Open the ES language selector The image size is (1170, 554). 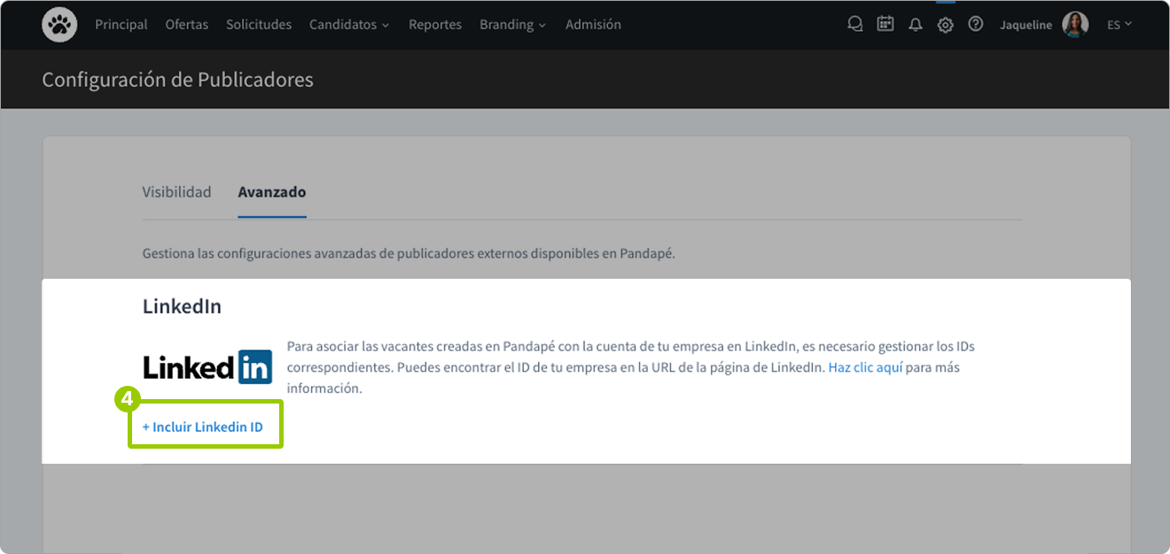tap(1119, 24)
